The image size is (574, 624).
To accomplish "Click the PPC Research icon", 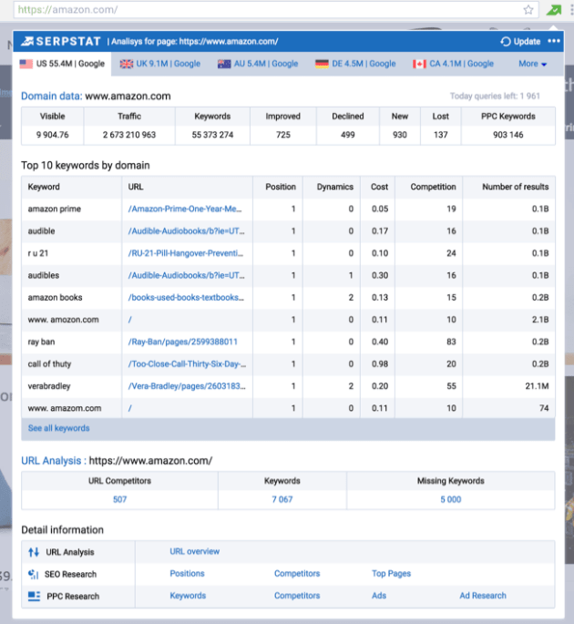I will (x=35, y=596).
